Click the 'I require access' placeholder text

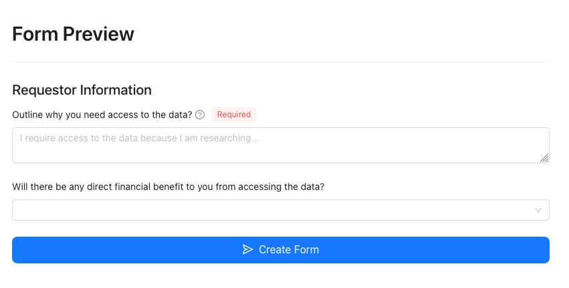click(139, 138)
